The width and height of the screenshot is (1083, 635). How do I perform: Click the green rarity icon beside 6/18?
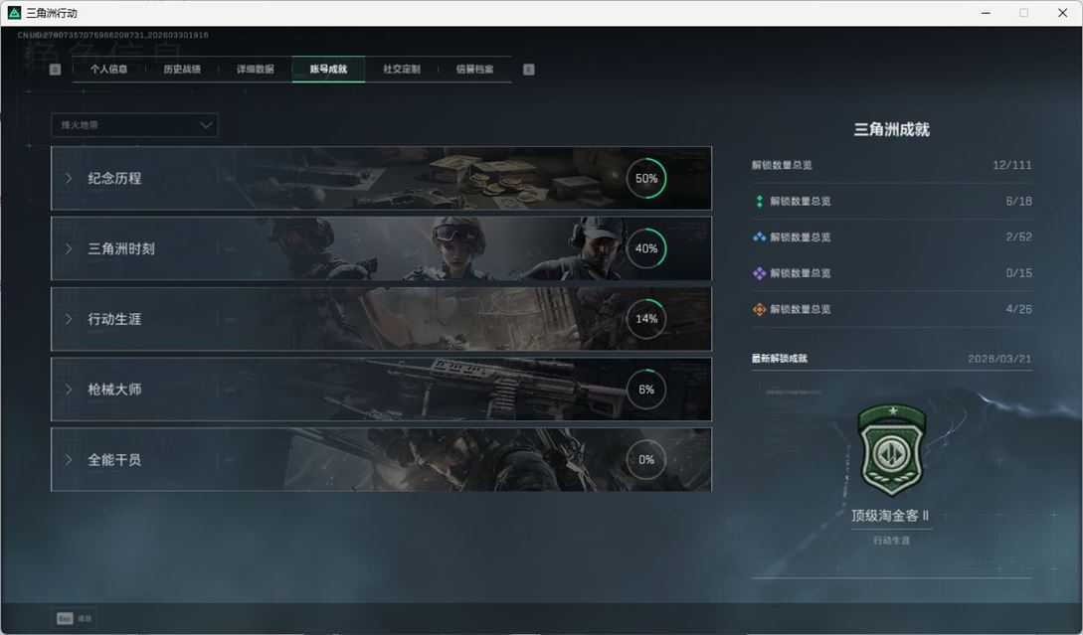coord(759,201)
